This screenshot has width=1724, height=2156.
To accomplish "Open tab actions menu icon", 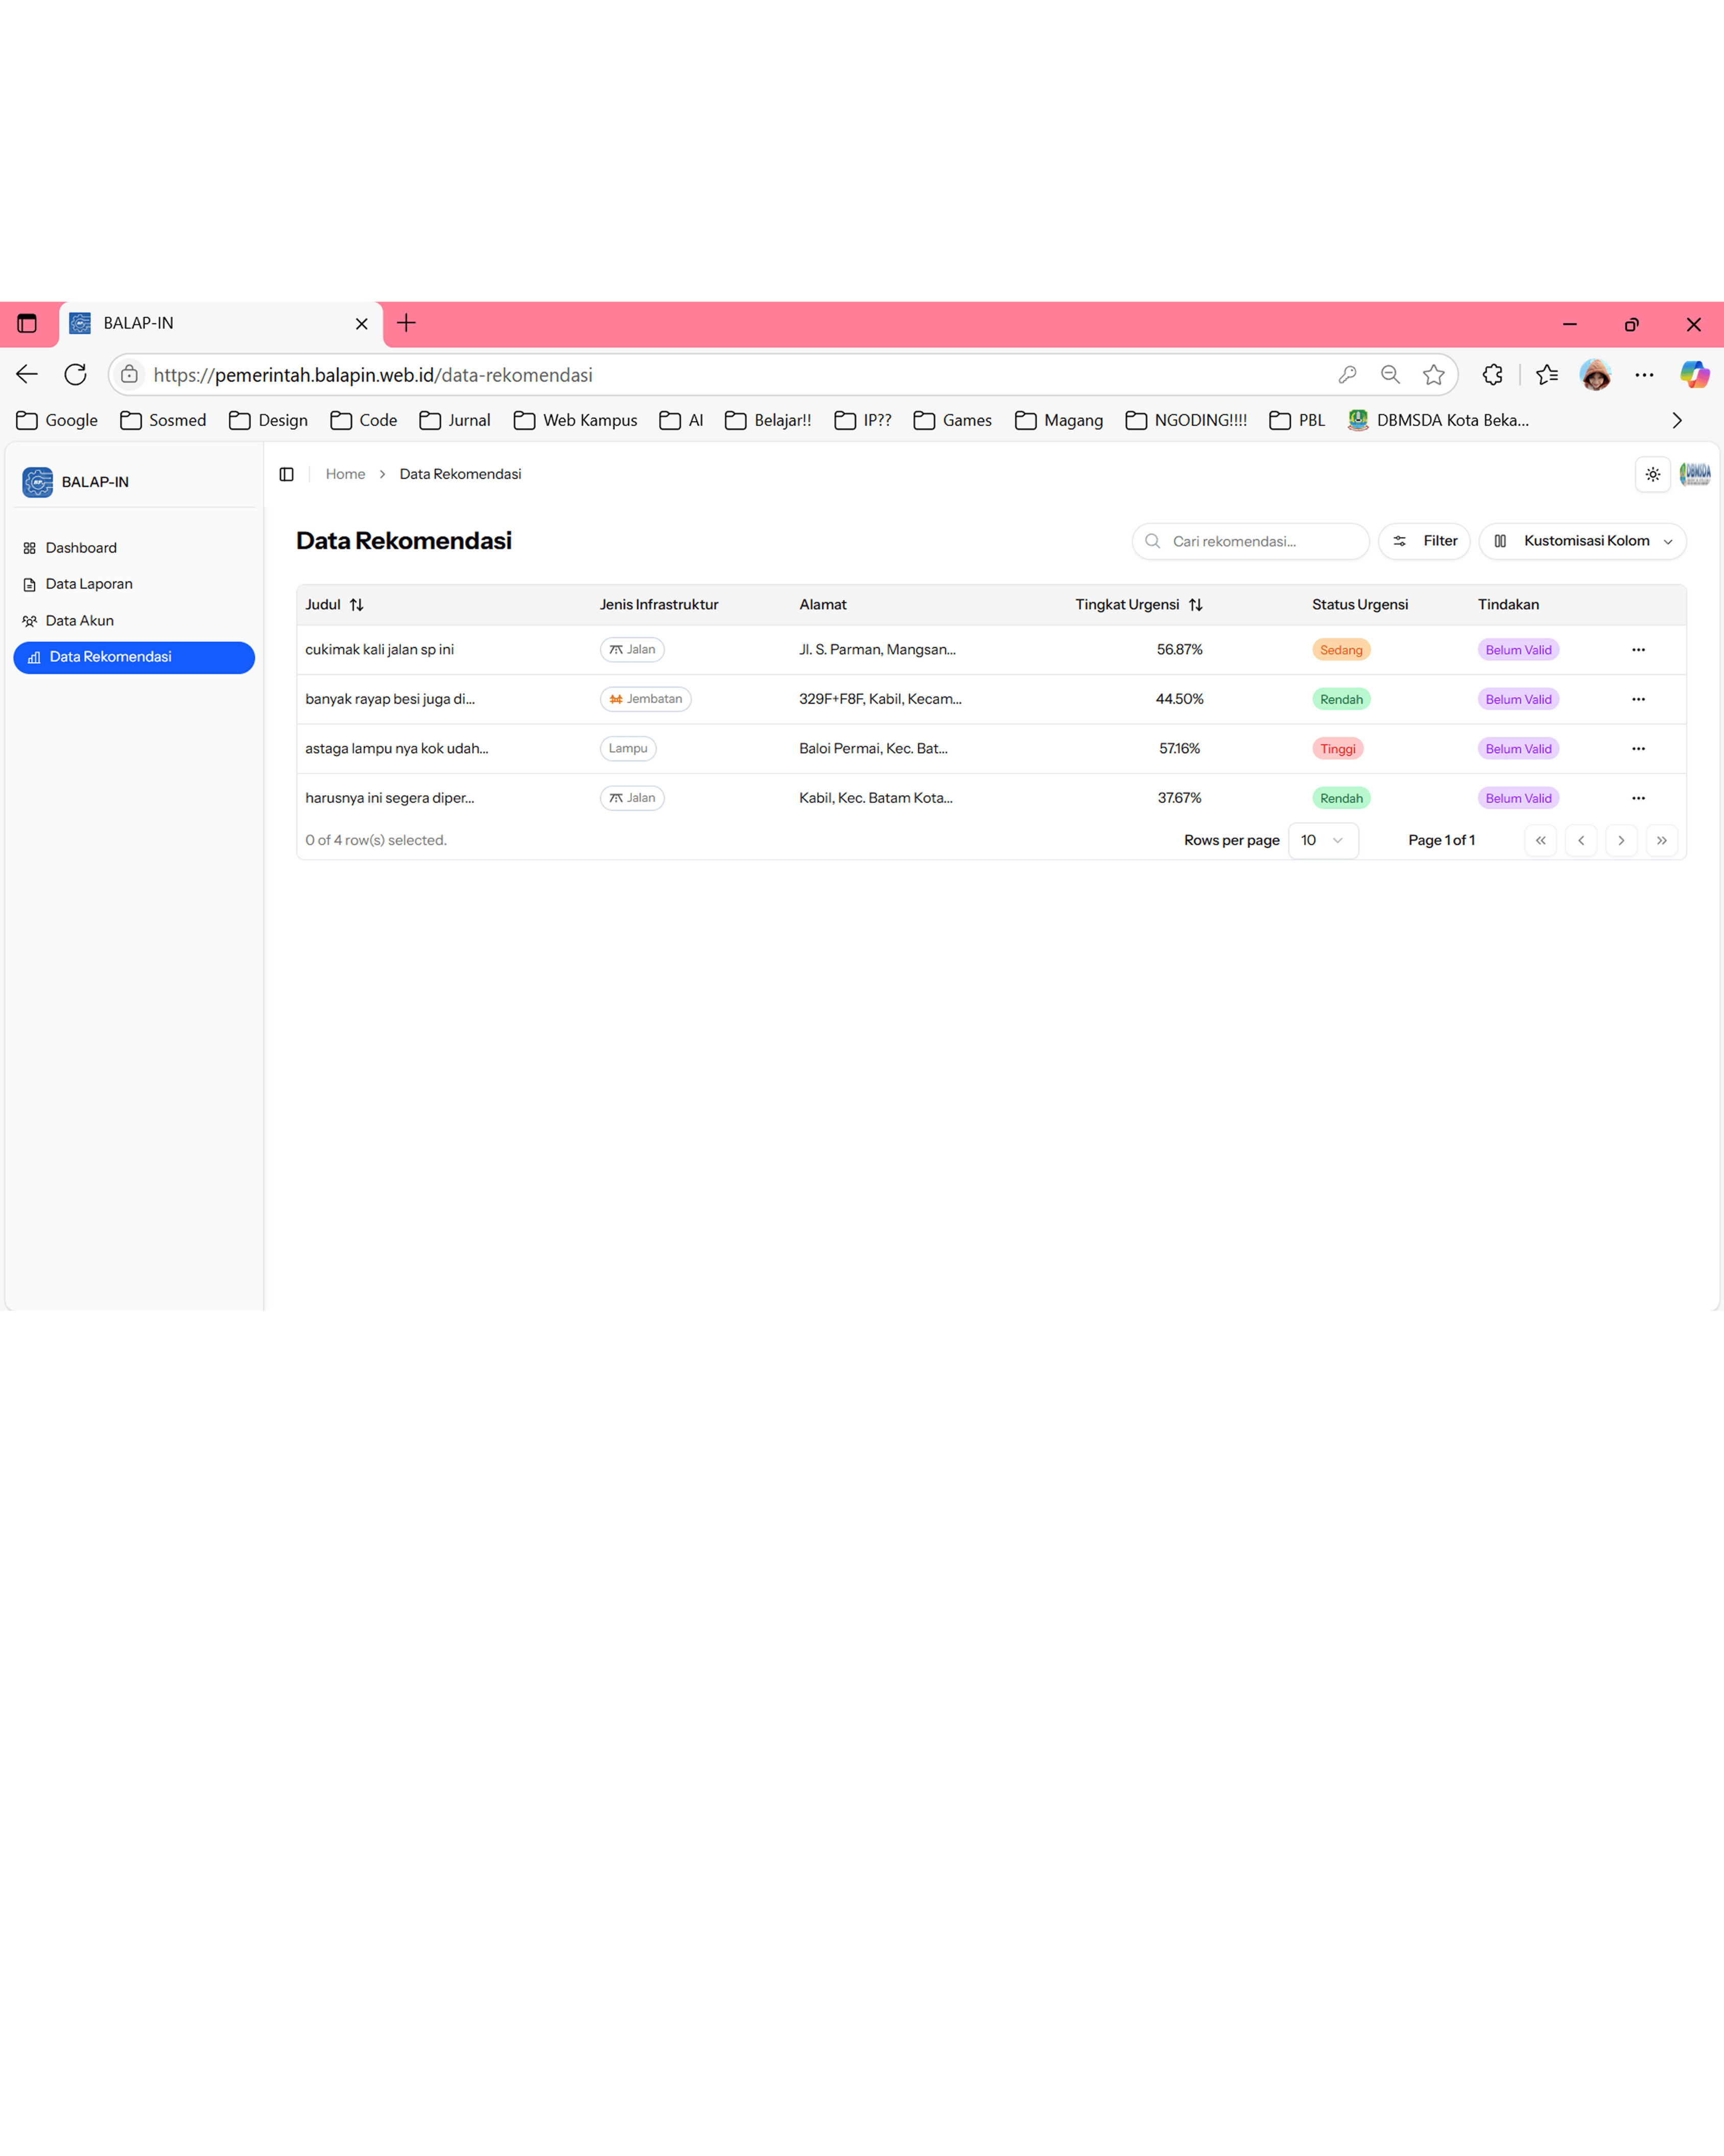I will coord(27,324).
